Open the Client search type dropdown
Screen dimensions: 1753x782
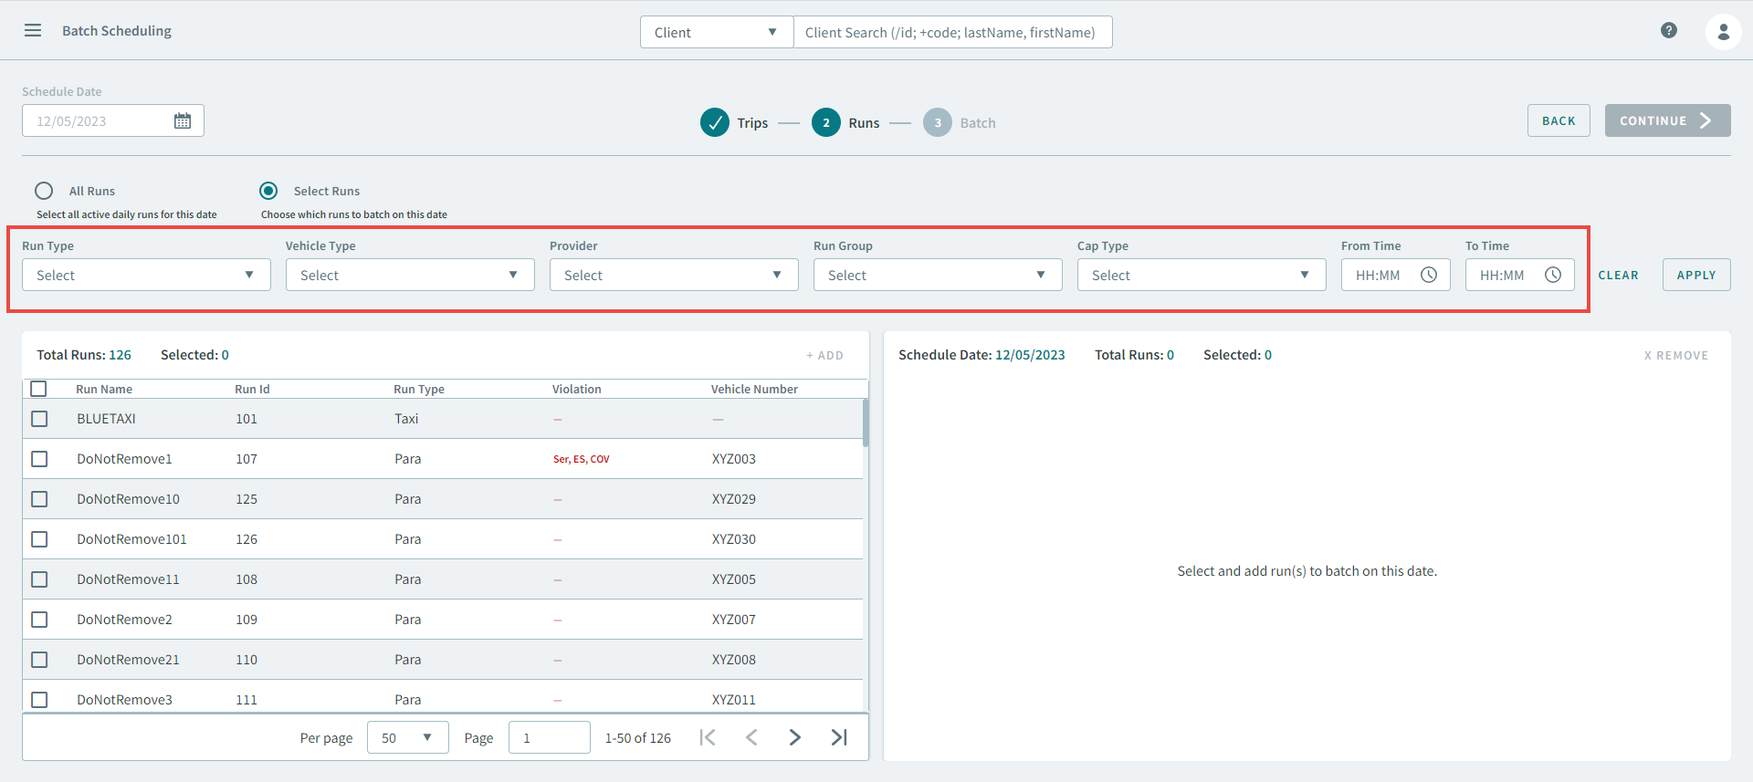point(717,32)
